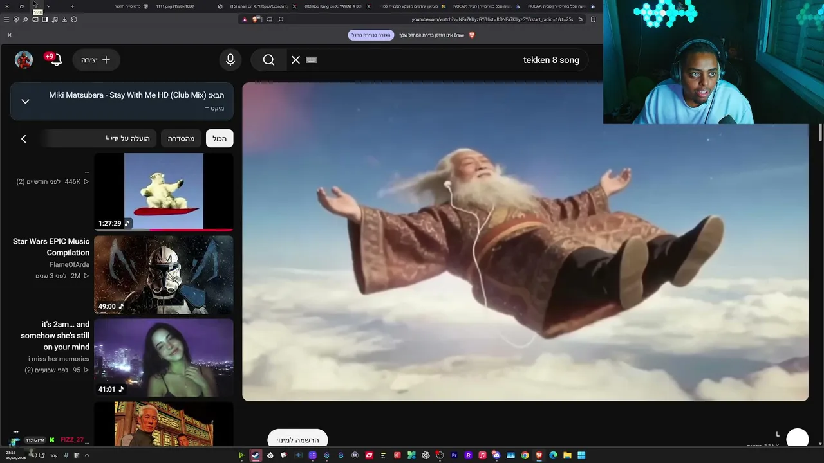Screen dimensions: 824x463
Task: Open Microsoft Edge from the taskbar
Action: tap(553, 455)
